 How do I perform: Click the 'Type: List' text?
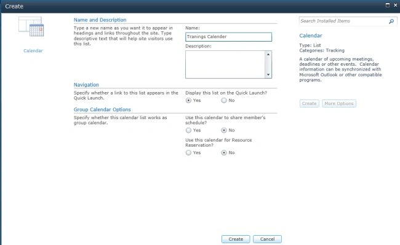point(310,45)
